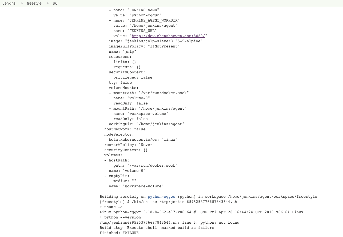Click the 'hostNetwork: false' line
This screenshot has width=343, height=237.
pos(125,129)
